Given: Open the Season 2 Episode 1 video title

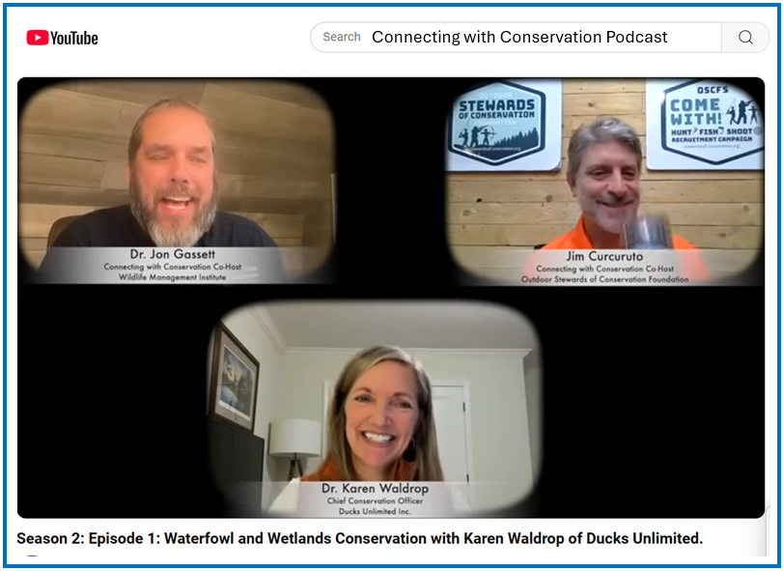Looking at the screenshot, I should pyautogui.click(x=359, y=538).
